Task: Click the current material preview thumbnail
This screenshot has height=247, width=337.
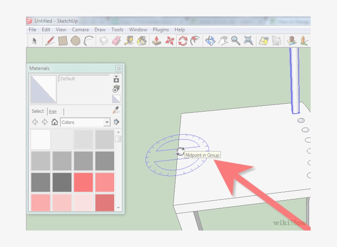Action: [x=44, y=89]
